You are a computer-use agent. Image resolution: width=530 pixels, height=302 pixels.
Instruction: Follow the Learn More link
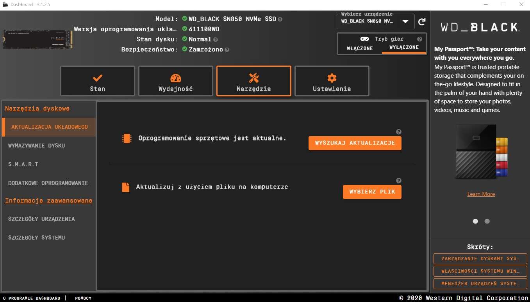[481, 194]
